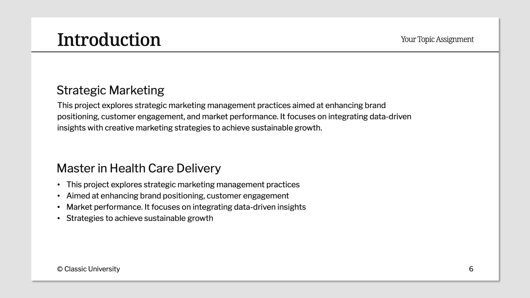This screenshot has height=298, width=530.
Task: Click the bullet dot before "This project explores"
Action: [x=59, y=185]
